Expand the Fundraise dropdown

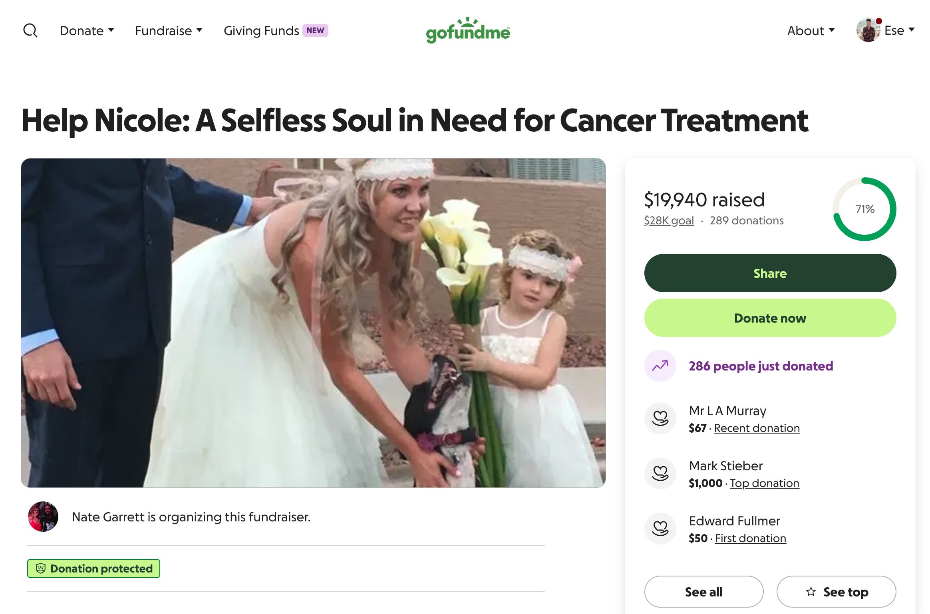pos(168,30)
